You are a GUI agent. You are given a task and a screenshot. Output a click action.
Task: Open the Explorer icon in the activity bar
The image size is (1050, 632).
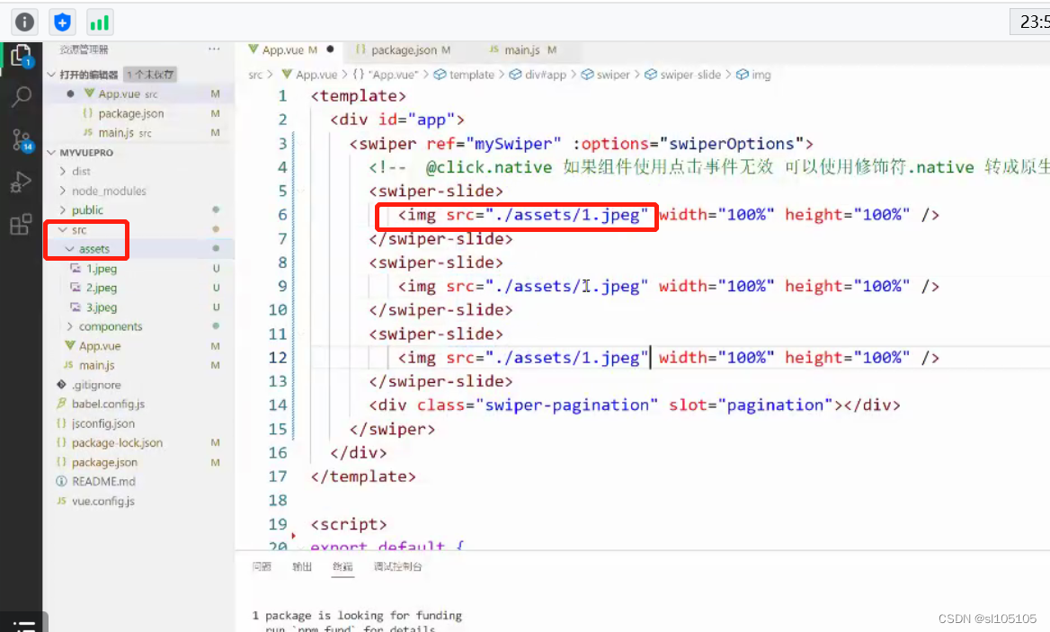click(x=20, y=56)
